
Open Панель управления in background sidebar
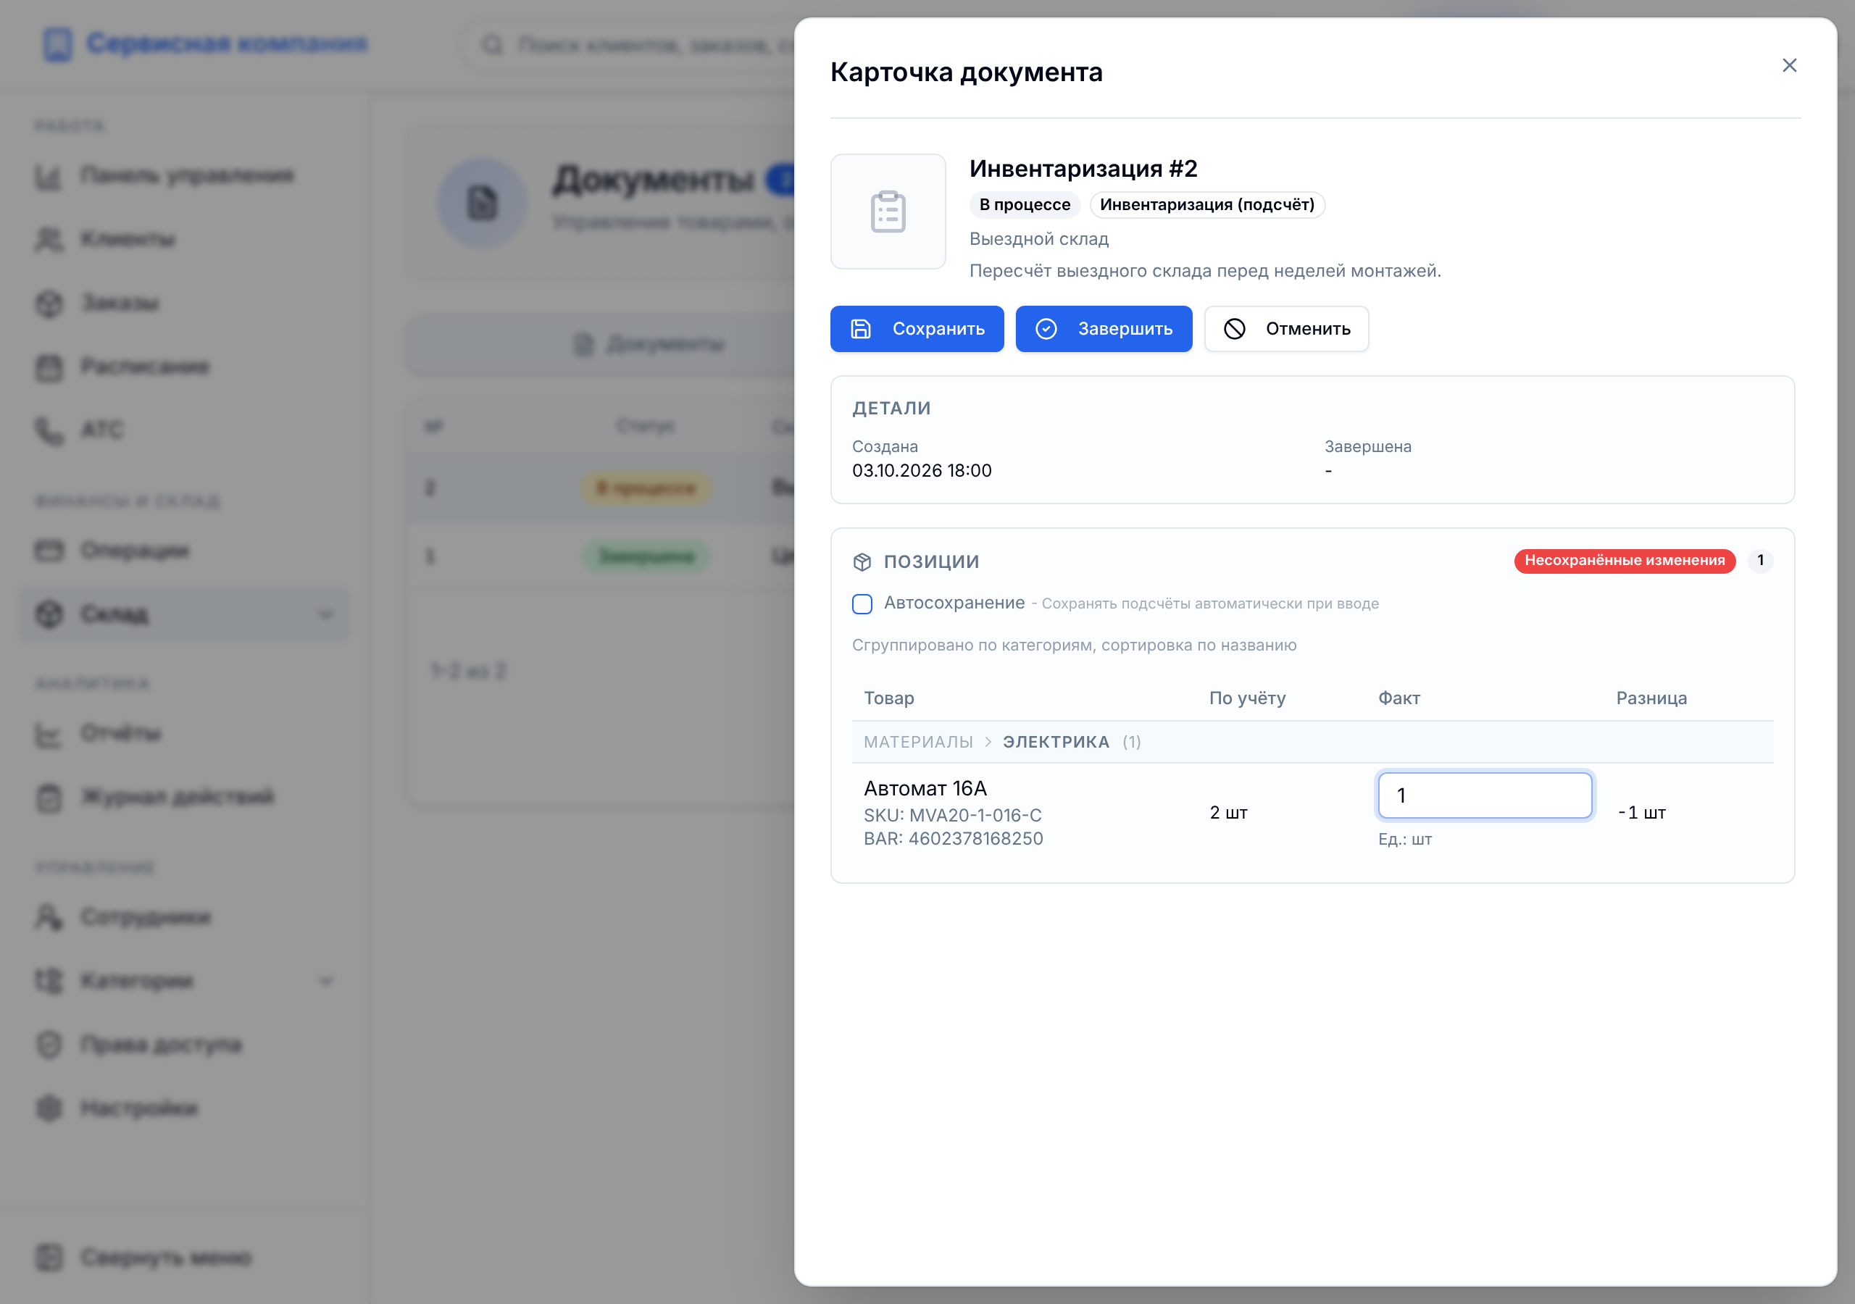pyautogui.click(x=185, y=175)
